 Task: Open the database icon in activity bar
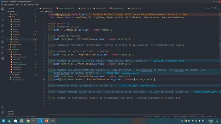click(x=3, y=42)
